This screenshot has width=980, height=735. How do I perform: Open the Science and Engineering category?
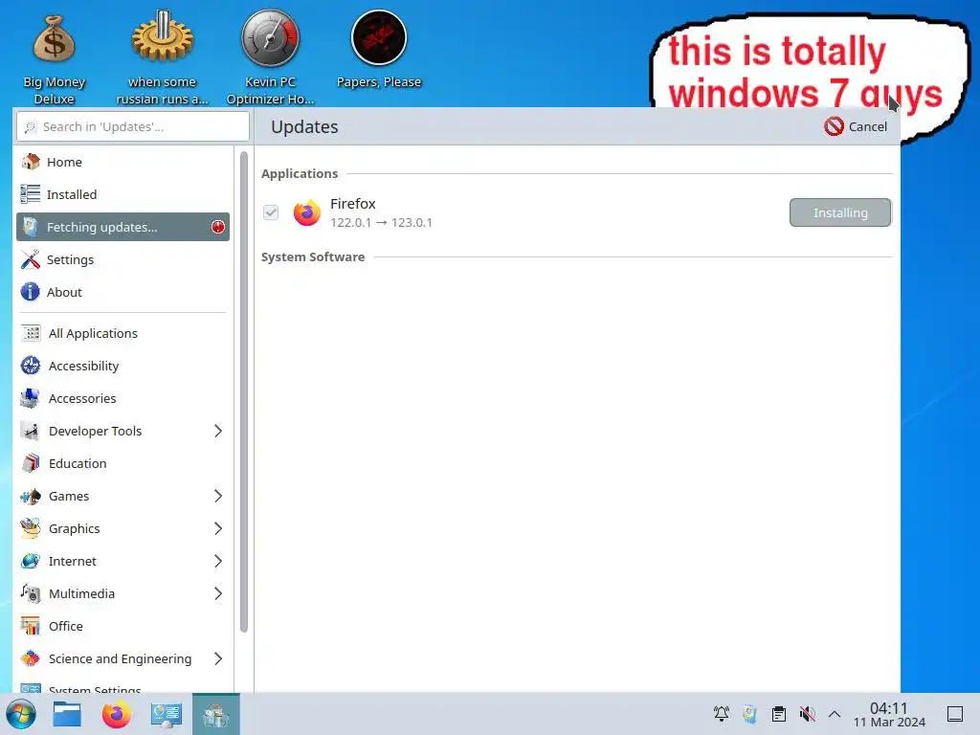[122, 658]
